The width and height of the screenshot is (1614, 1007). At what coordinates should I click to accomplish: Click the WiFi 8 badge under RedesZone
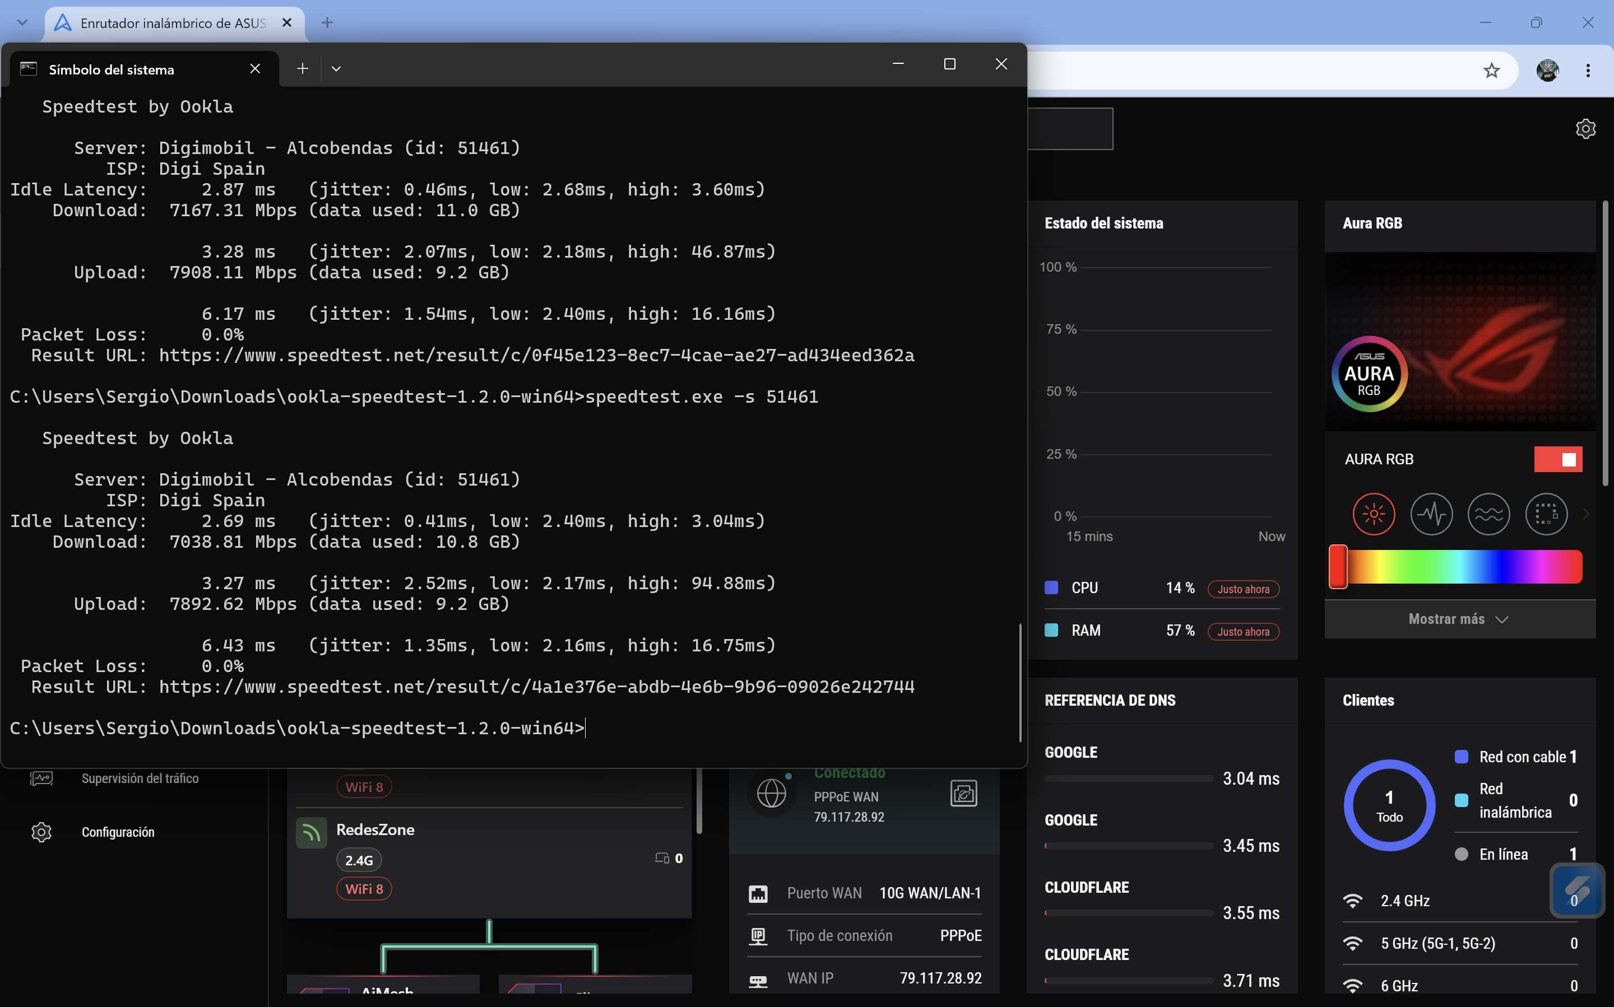pyautogui.click(x=364, y=888)
